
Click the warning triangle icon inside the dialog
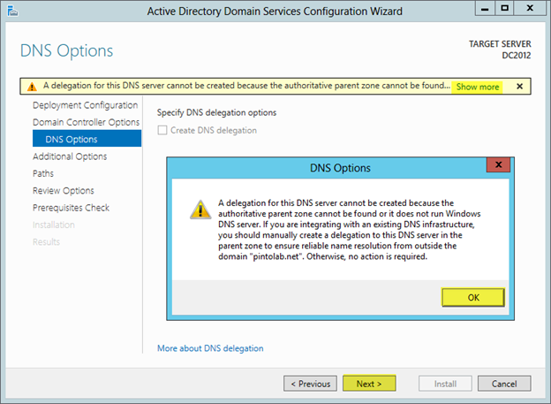(201, 210)
